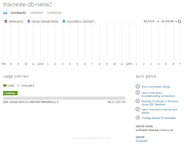The width and height of the screenshot is (184, 145).
Task: Open Manage allowed IP addresses link
Action: pos(158,118)
